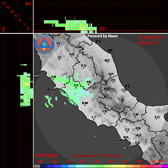Click the RI city label
Image resolution: width=168 pixels, height=168 pixels.
(x=94, y=88)
